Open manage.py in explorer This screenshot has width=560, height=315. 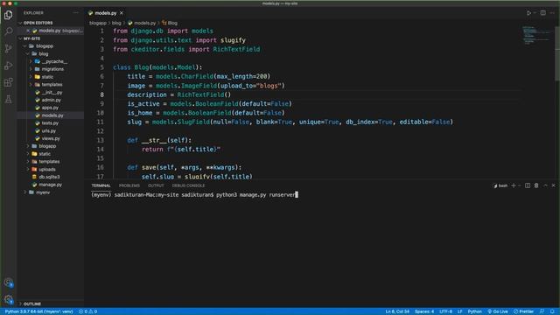coord(51,185)
